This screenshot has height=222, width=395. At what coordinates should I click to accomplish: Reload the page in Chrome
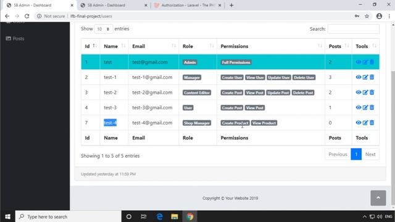click(27, 16)
